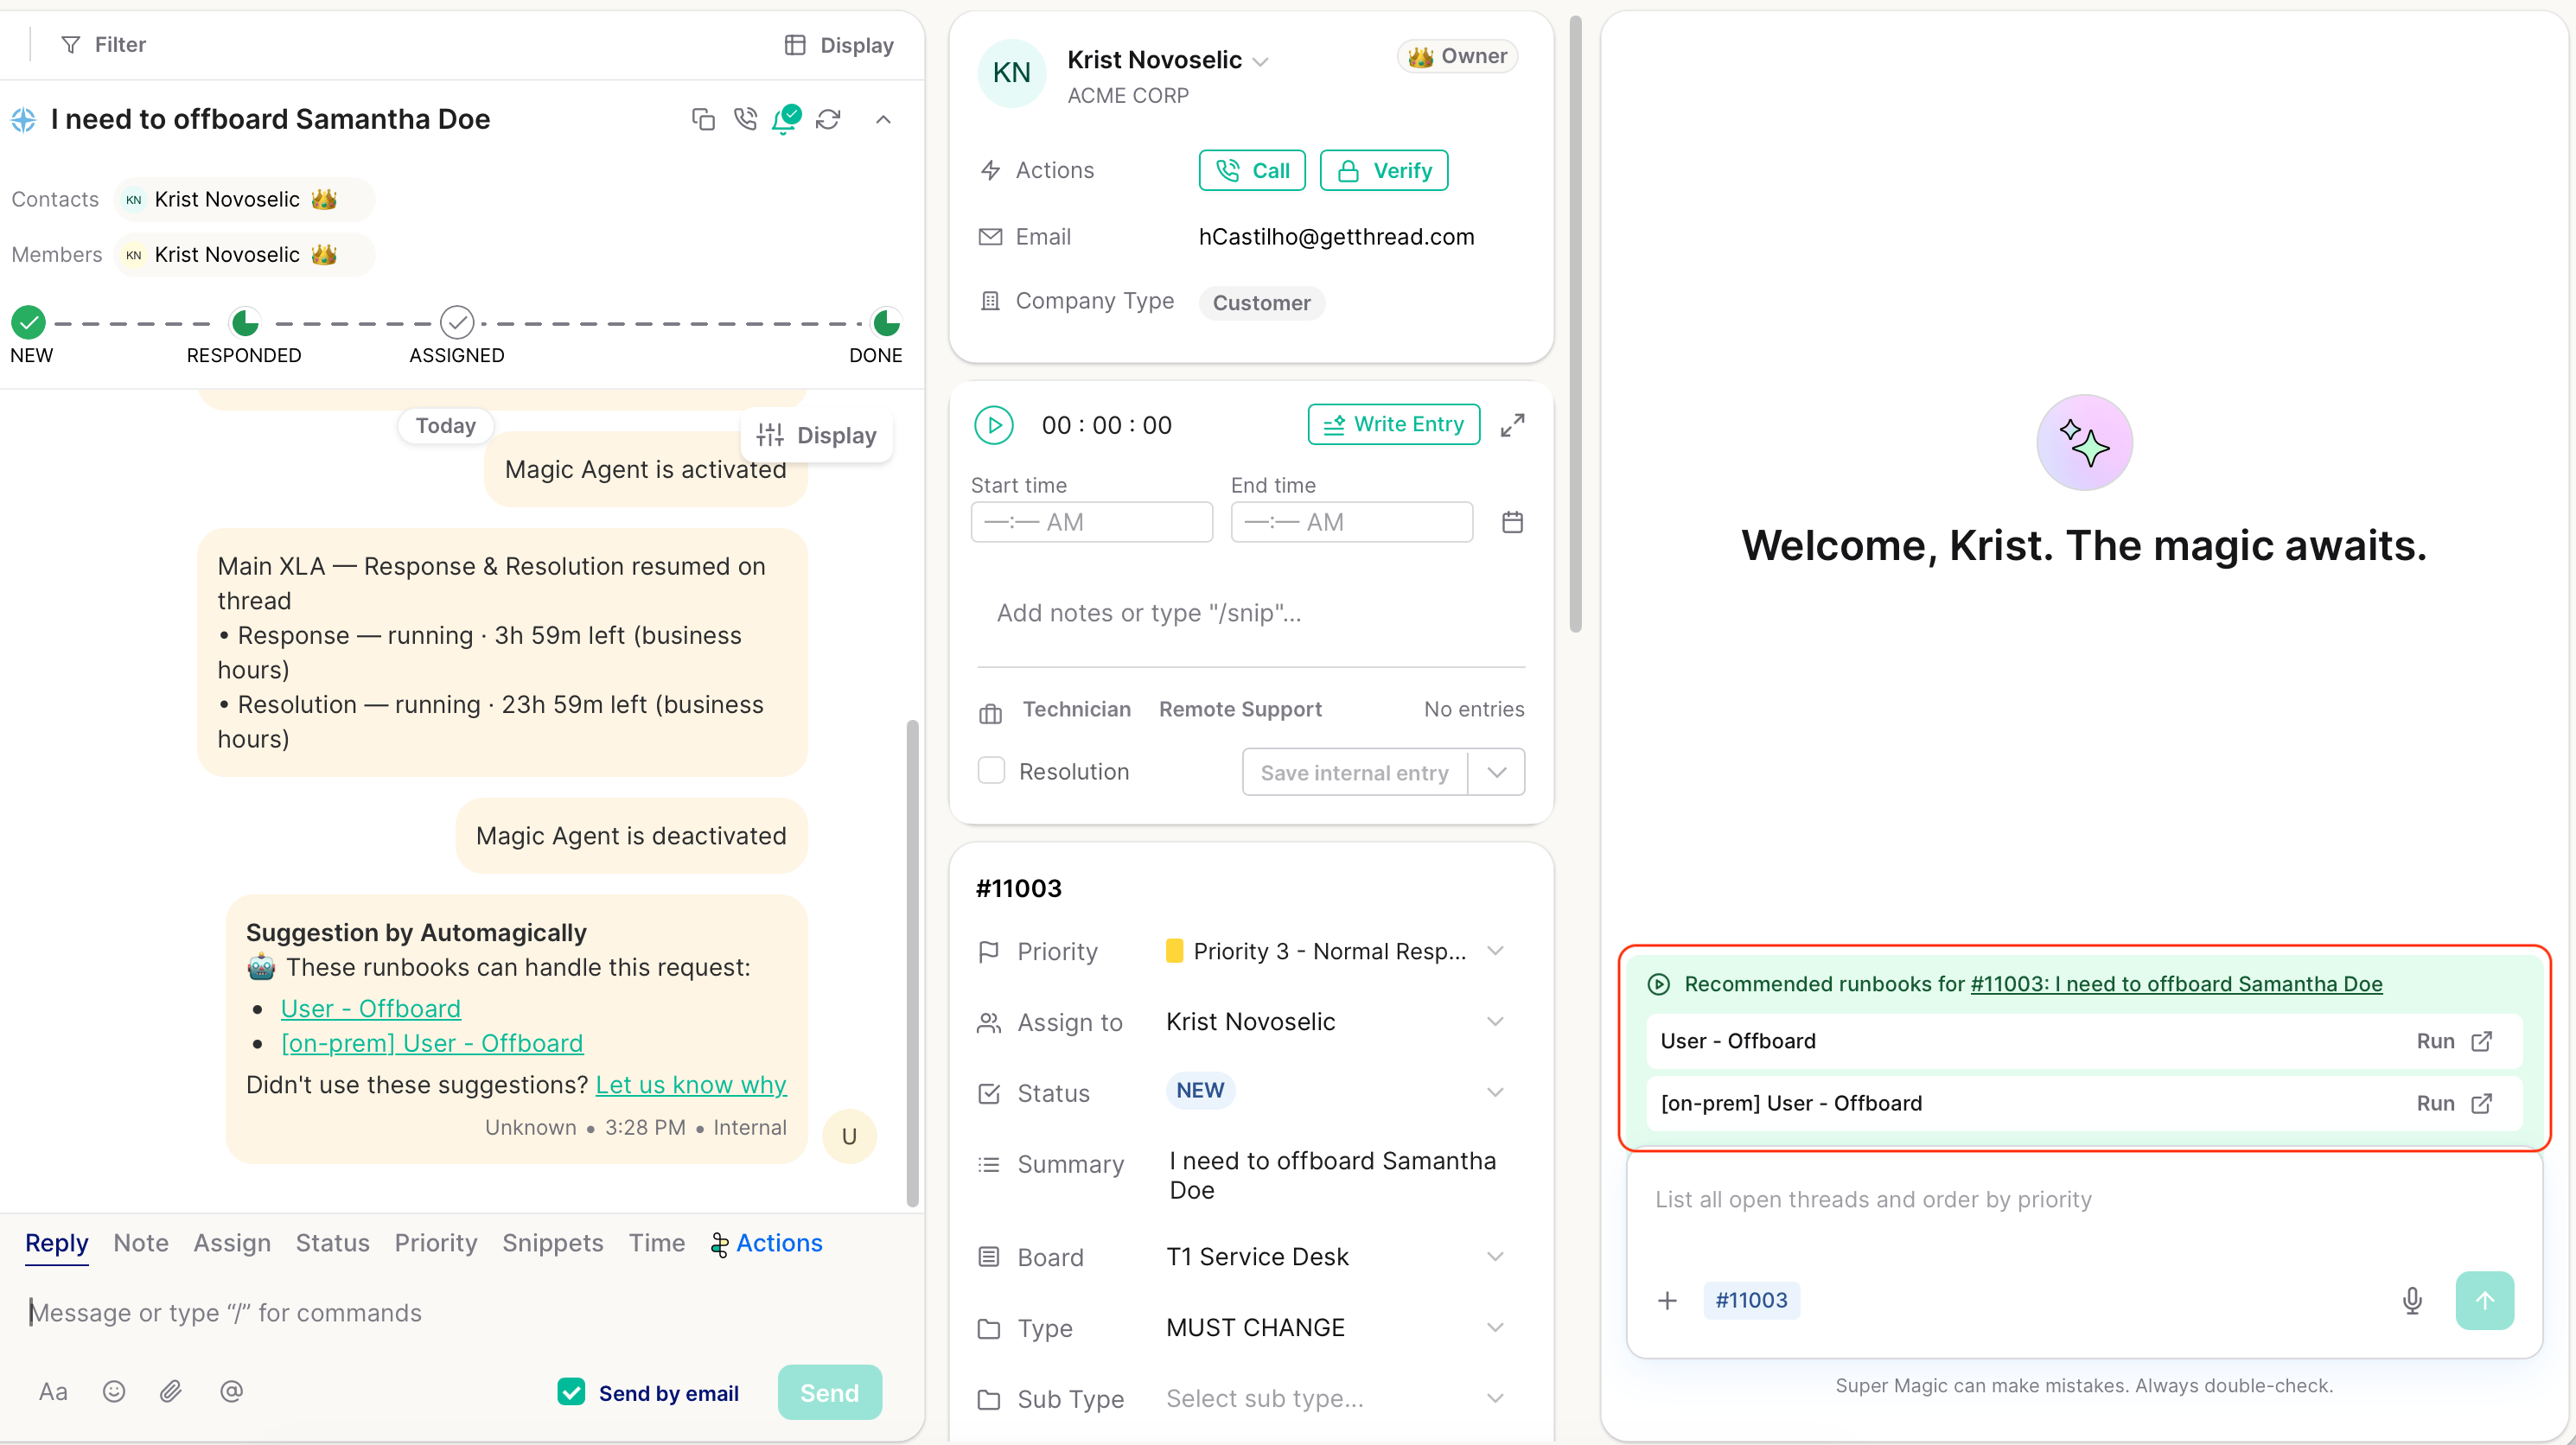Click the Write Entry button

tap(1393, 424)
